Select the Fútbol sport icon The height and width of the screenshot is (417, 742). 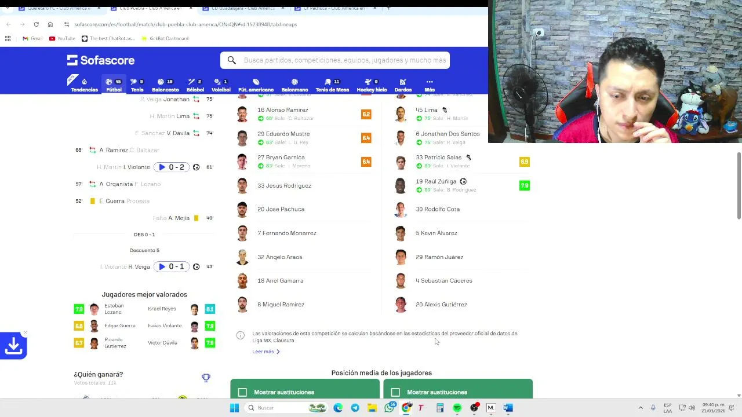click(x=114, y=85)
